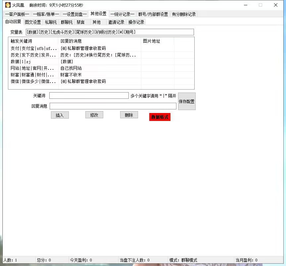This screenshot has height=266, width=286.
Task: Open the 私聊托 sub-tab
Action: [x=51, y=22]
